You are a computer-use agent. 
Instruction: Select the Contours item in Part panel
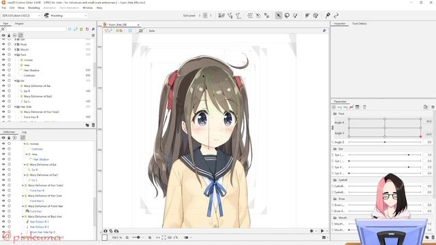[x=29, y=76]
